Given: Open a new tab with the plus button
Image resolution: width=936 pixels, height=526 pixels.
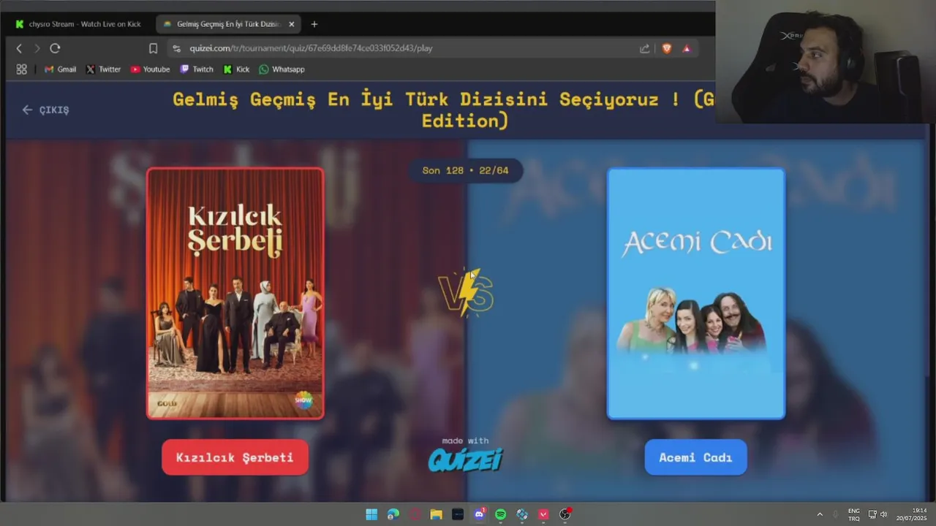Looking at the screenshot, I should [314, 24].
